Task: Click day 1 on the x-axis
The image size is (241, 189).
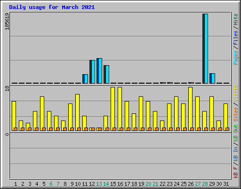Action: pyautogui.click(x=16, y=184)
